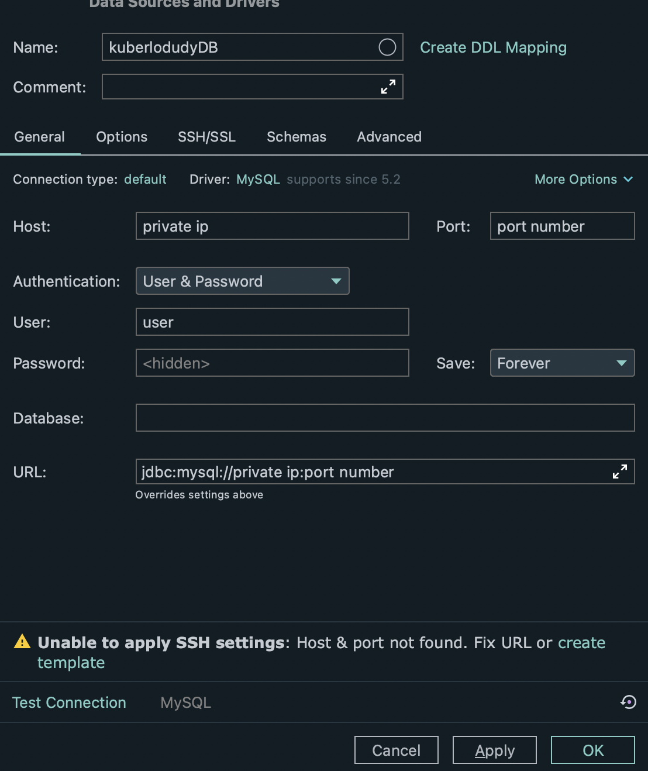
Task: Click the Test Connection link
Action: (69, 703)
